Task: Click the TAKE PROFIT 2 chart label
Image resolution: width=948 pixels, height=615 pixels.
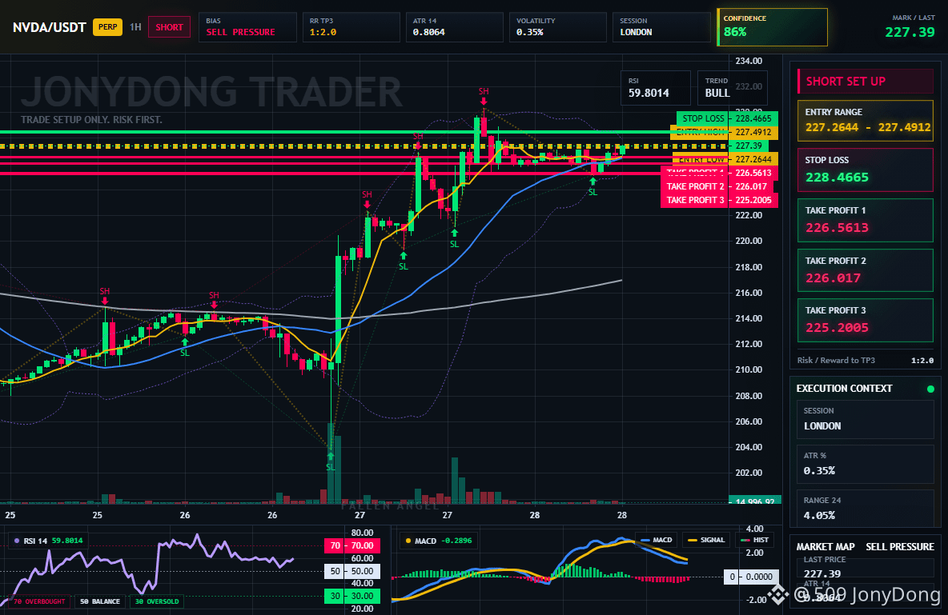Action: click(x=719, y=186)
